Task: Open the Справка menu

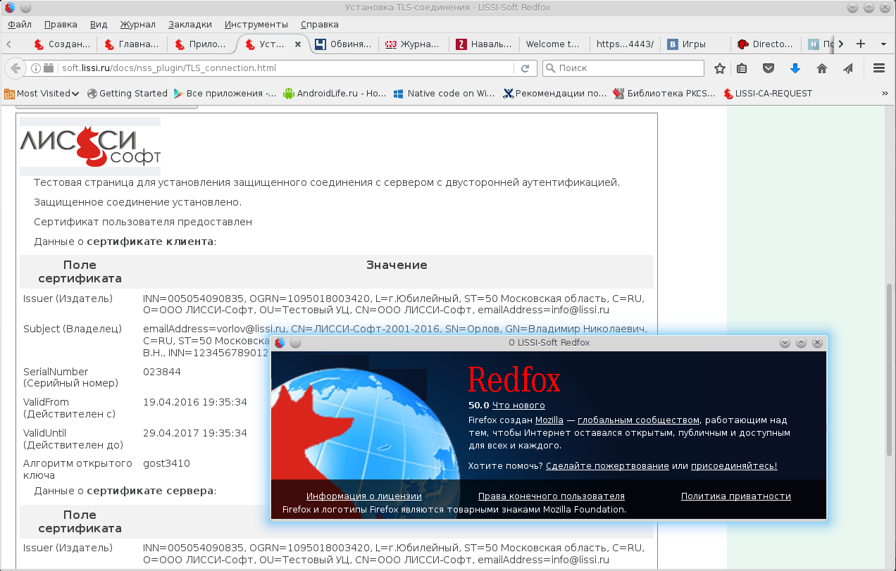Action: (x=319, y=24)
